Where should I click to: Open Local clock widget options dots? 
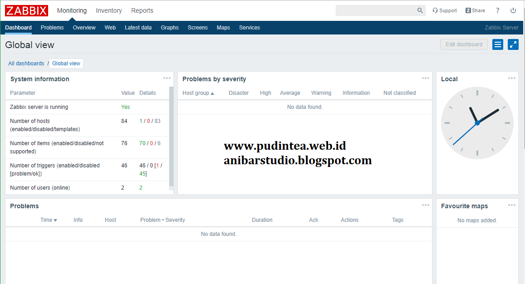tap(511, 78)
